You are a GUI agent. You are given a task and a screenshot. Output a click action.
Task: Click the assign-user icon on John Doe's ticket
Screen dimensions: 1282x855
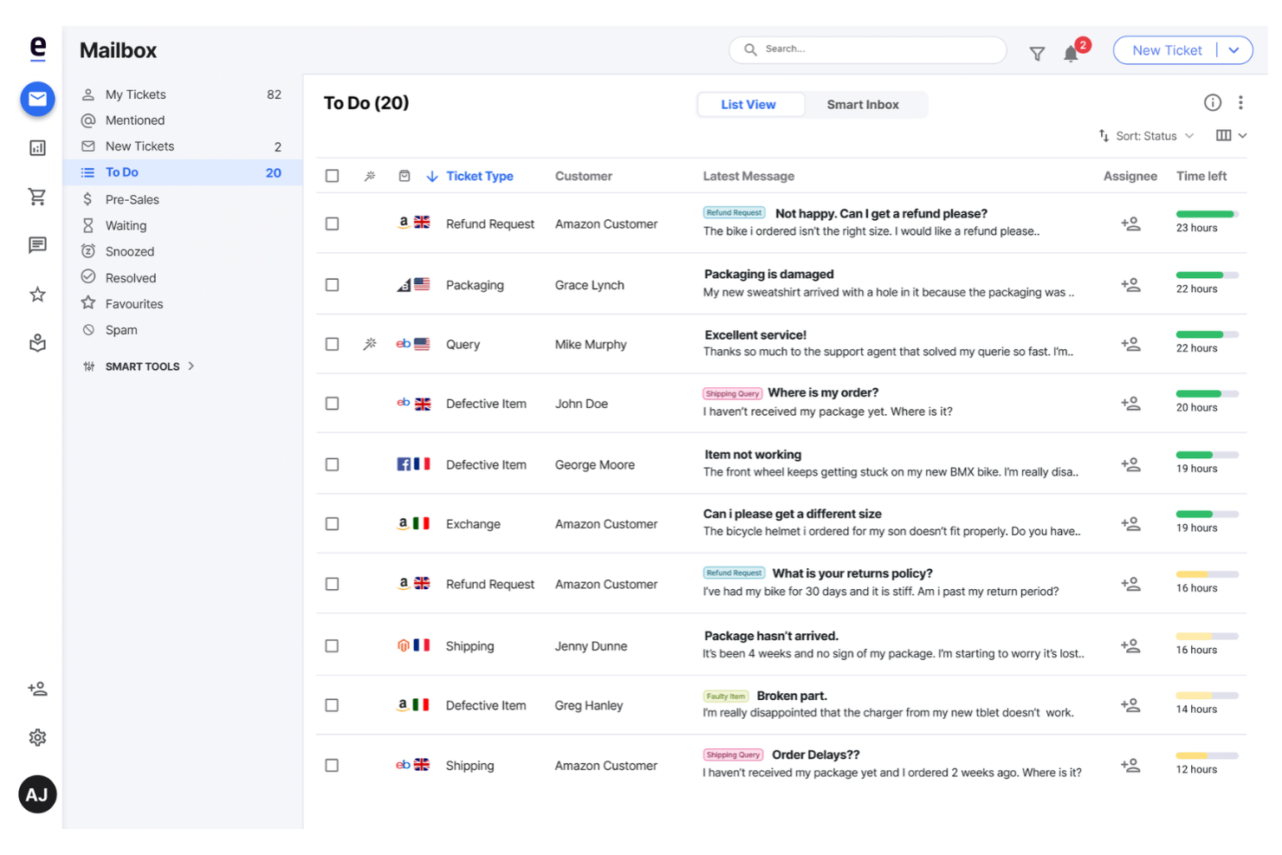tap(1130, 403)
